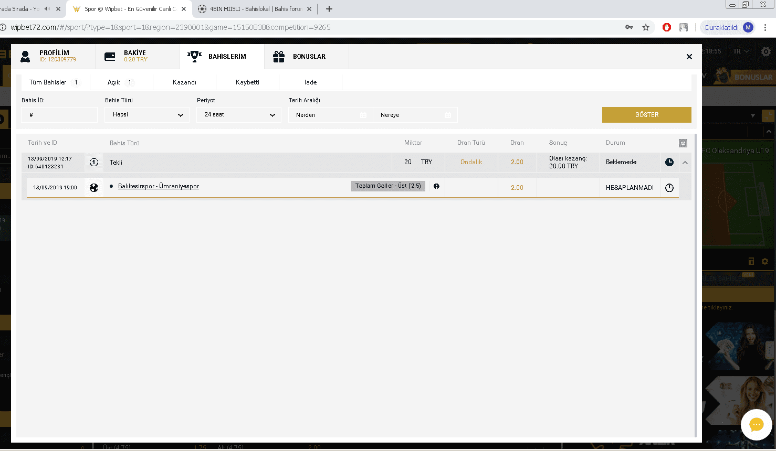This screenshot has width=776, height=451.
Task: Open the settings gear on background page
Action: pyautogui.click(x=766, y=51)
